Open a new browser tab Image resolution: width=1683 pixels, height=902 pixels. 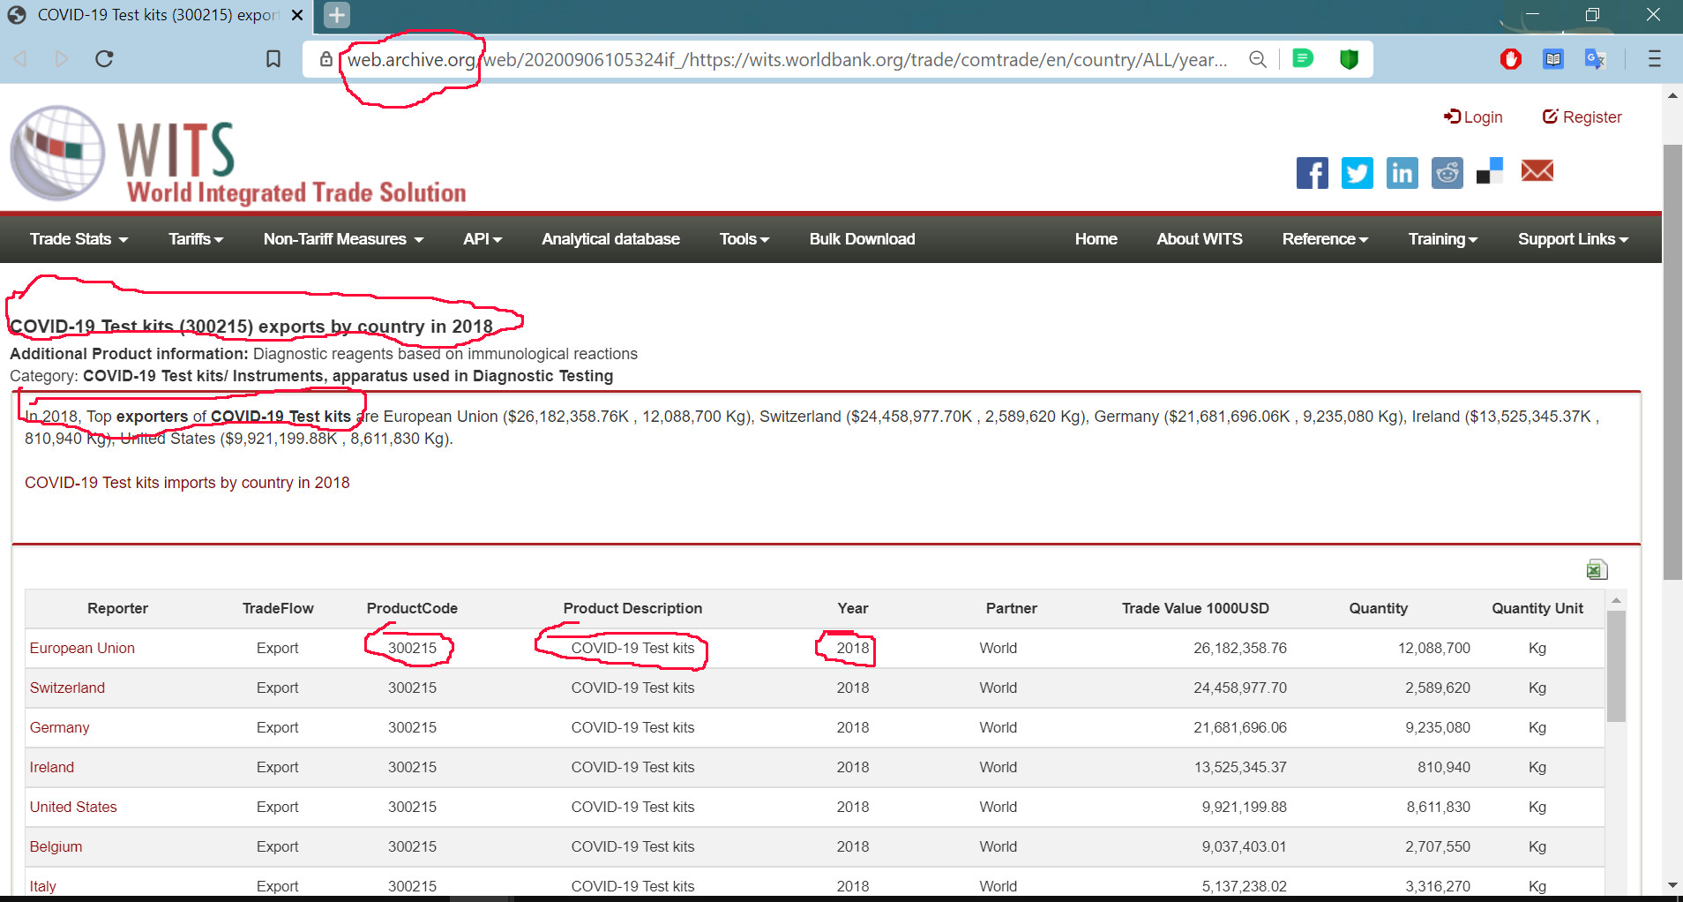pyautogui.click(x=337, y=15)
